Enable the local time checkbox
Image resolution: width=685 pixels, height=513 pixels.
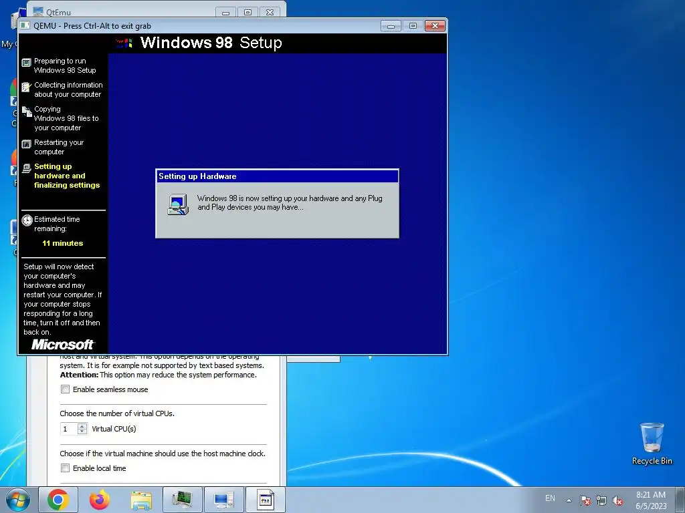tap(65, 468)
